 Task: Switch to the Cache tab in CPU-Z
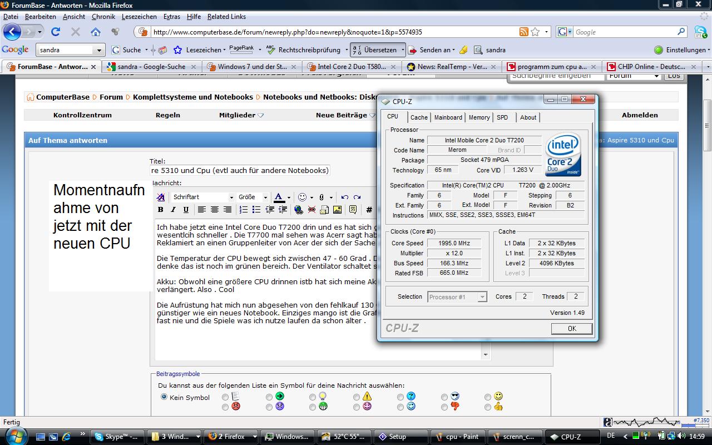(x=419, y=117)
